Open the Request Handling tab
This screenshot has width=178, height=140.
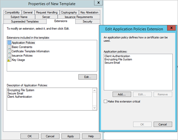click(47, 12)
